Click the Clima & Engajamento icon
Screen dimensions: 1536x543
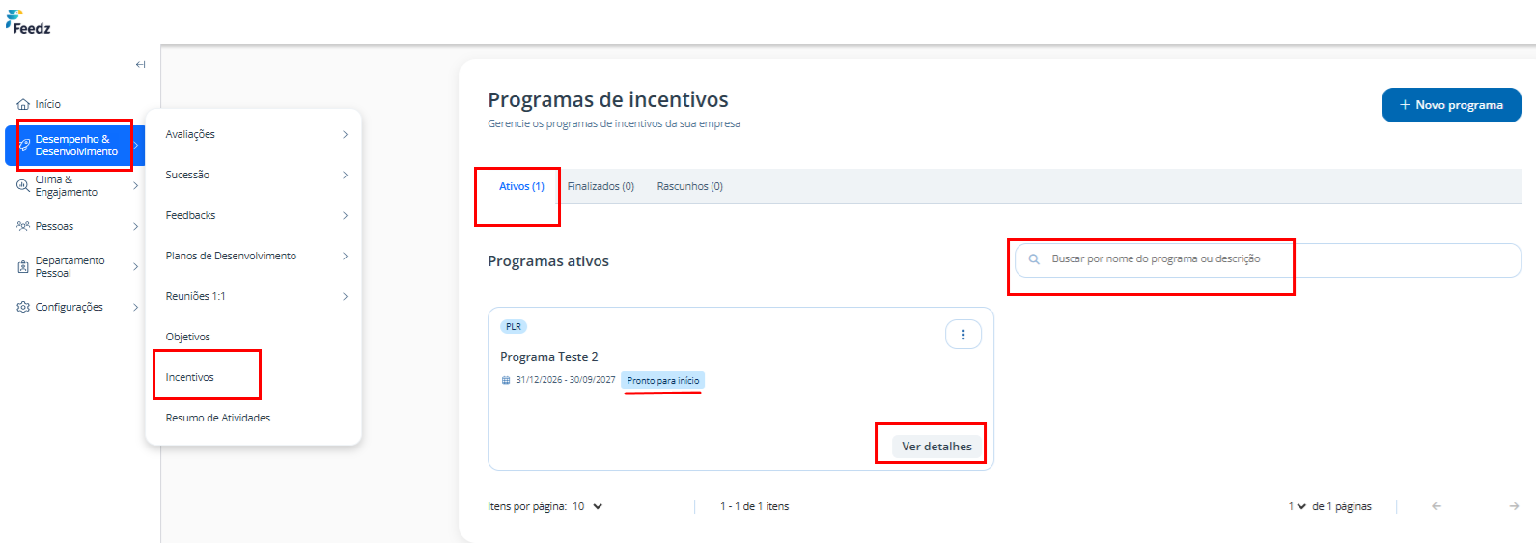coord(23,185)
